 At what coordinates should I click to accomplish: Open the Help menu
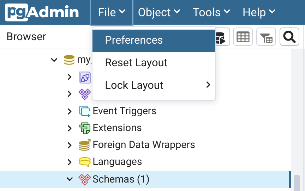(x=259, y=12)
